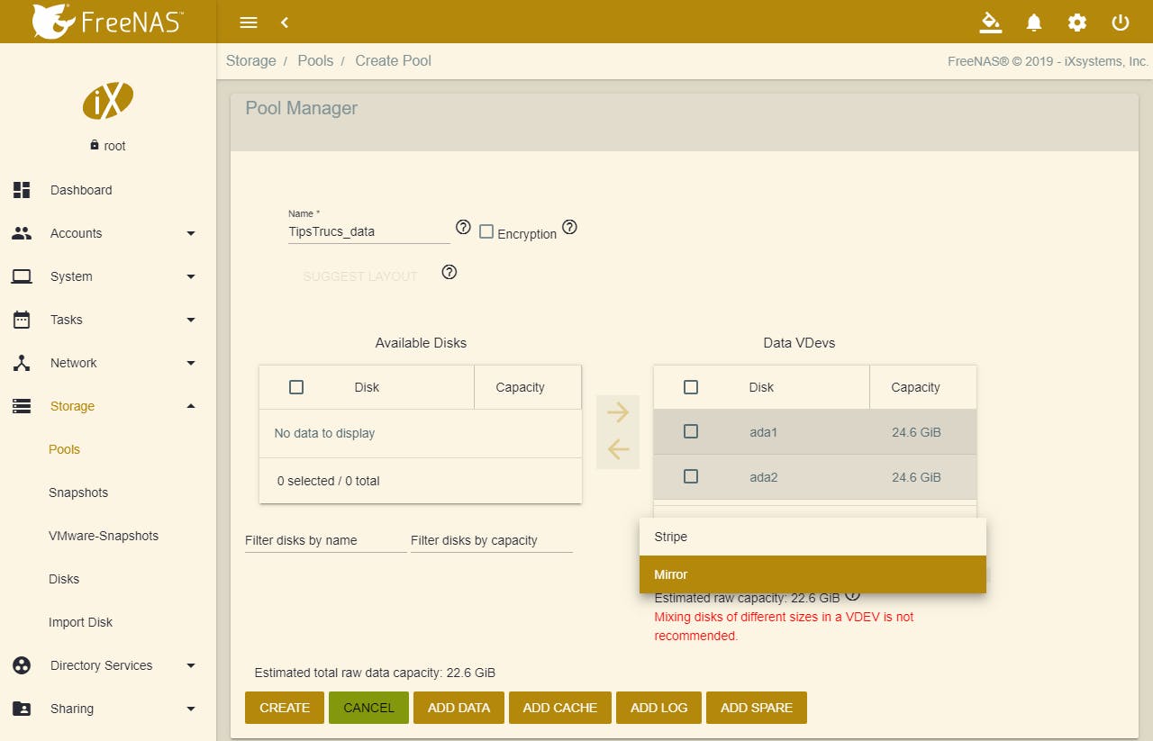The width and height of the screenshot is (1153, 741).
Task: Click the Network nodes icon
Action: [x=22, y=363]
